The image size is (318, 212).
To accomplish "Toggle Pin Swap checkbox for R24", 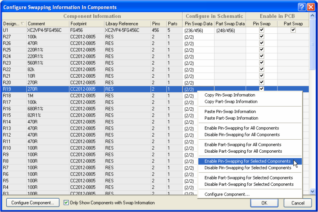I will pos(261,56).
